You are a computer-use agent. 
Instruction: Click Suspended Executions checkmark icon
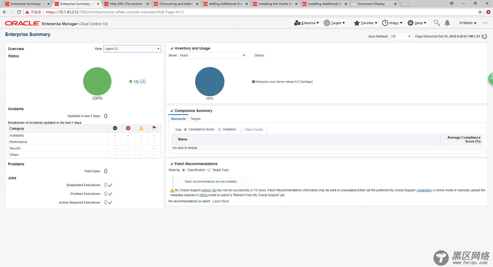tap(110, 185)
